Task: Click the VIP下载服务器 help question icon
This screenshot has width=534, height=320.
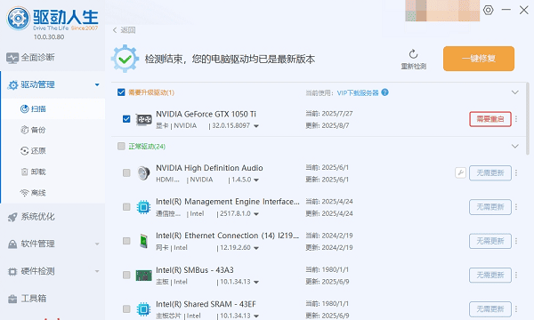Action: click(x=384, y=92)
